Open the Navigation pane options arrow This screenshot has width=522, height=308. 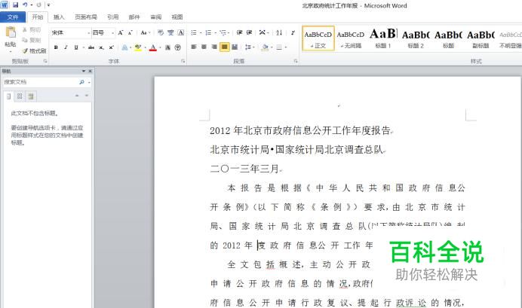84,71
